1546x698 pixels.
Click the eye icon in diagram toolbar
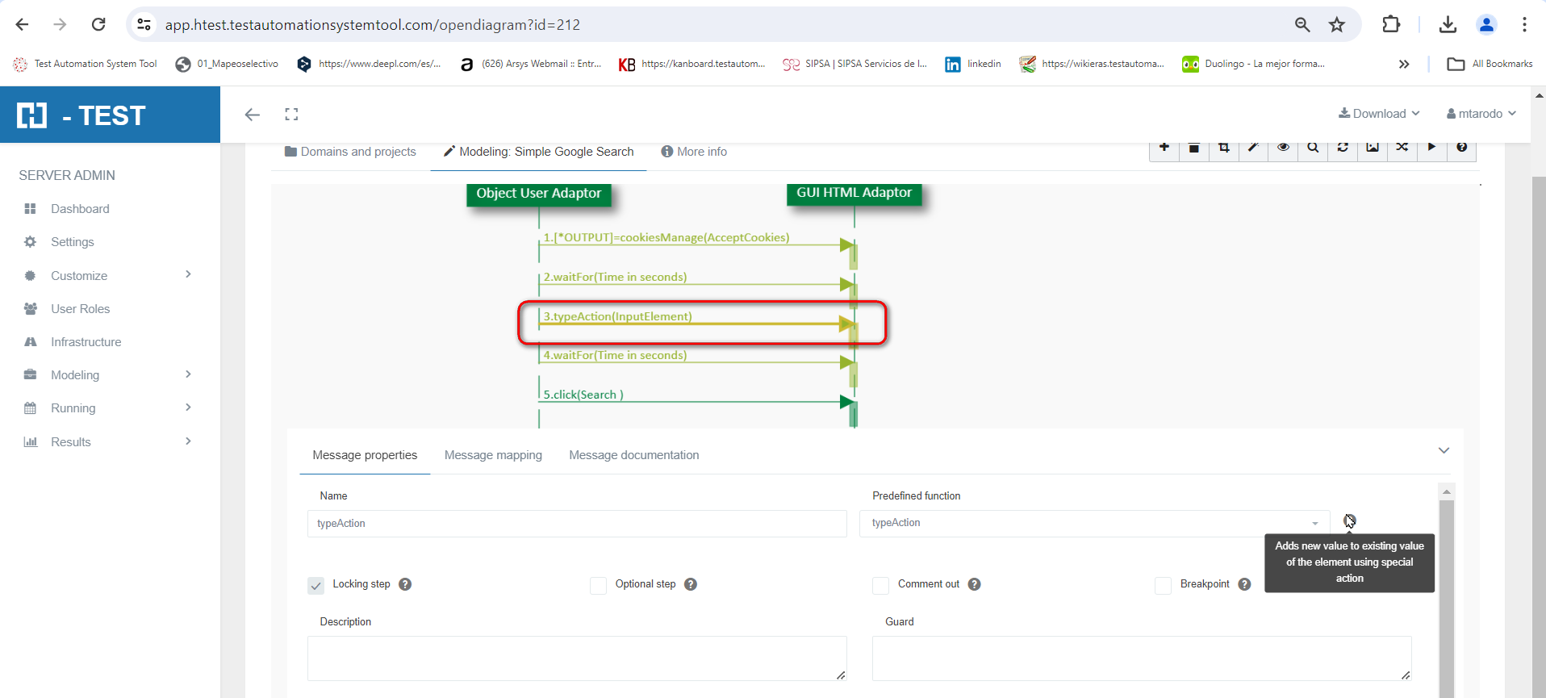pyautogui.click(x=1283, y=148)
